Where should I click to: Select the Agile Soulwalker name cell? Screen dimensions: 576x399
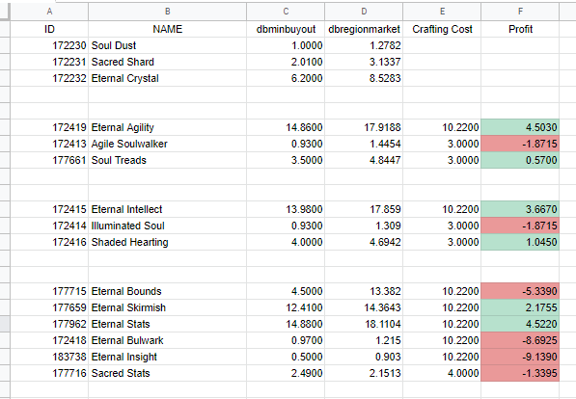pos(167,144)
